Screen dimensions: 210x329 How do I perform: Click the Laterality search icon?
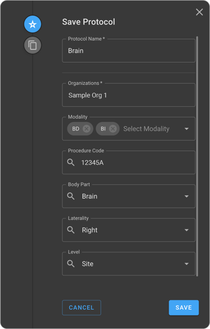tap(71, 230)
